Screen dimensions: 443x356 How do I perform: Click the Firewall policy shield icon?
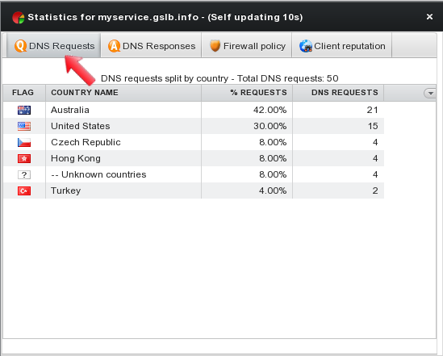pyautogui.click(x=215, y=46)
